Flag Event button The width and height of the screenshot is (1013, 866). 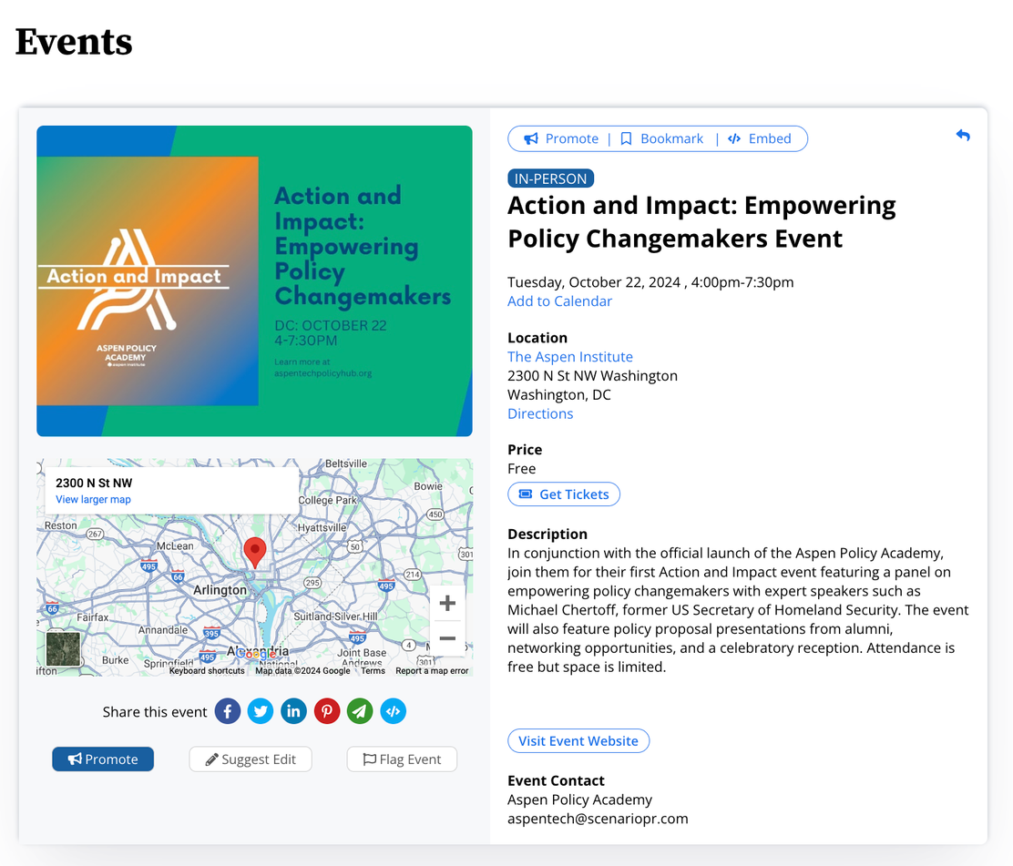pos(402,759)
